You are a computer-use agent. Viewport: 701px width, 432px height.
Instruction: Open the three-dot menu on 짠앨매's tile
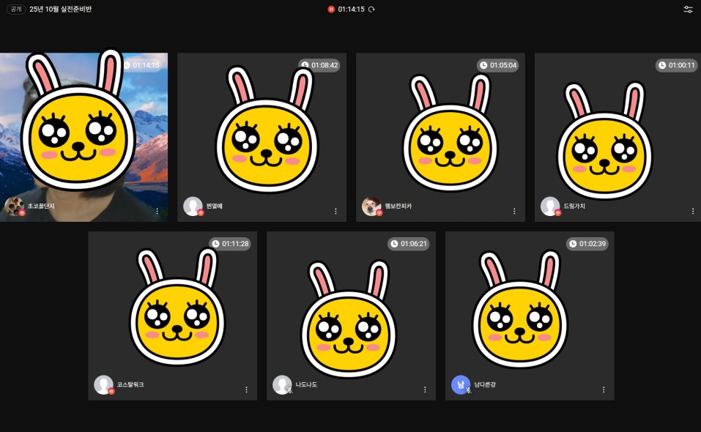pyautogui.click(x=335, y=211)
